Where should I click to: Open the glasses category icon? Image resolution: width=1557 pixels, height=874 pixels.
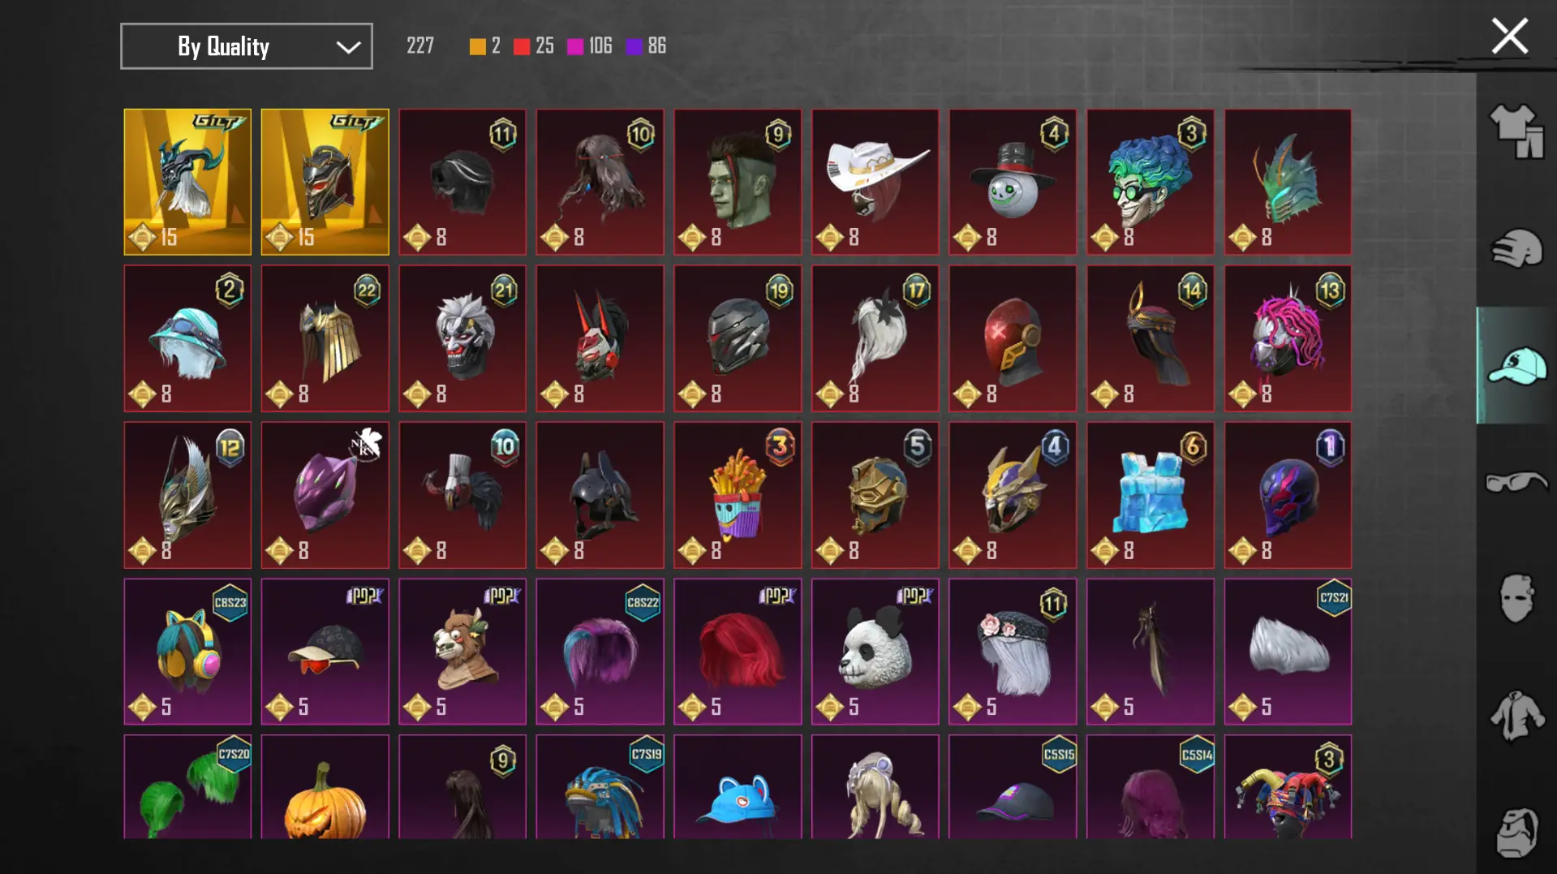pos(1516,482)
